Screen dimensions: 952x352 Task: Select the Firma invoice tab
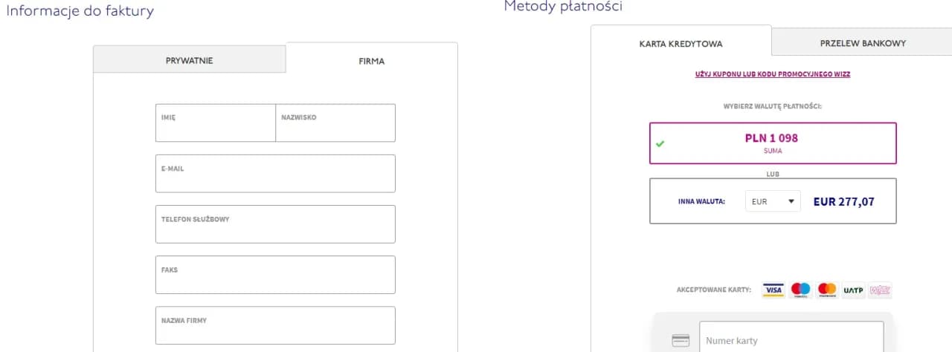(371, 61)
